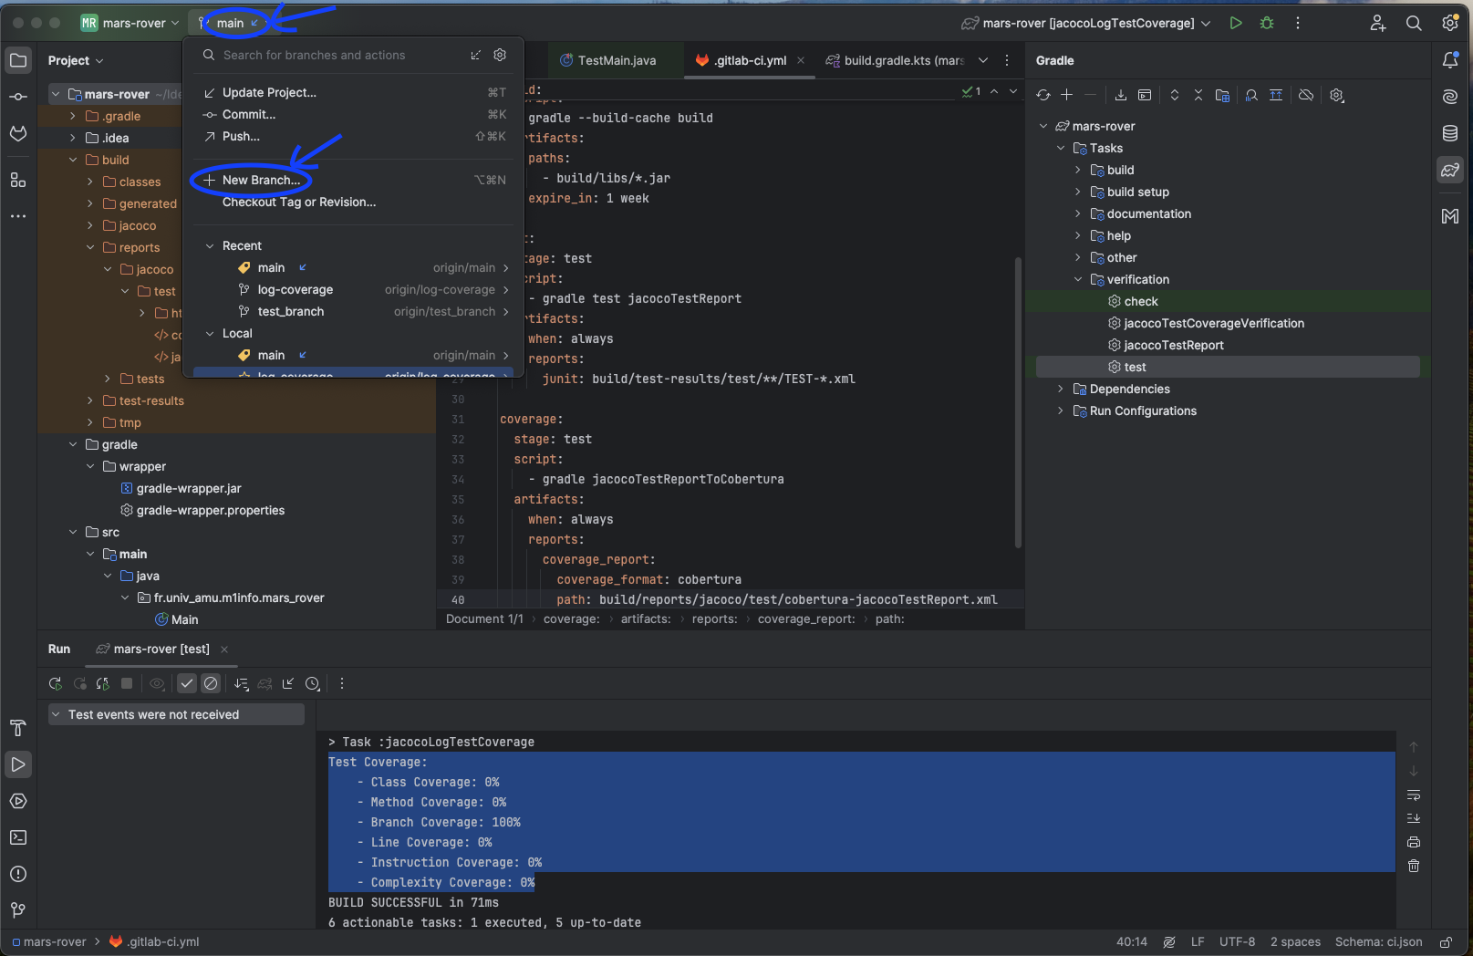Open main branch widget dropdown
The width and height of the screenshot is (1473, 956).
[x=229, y=23]
